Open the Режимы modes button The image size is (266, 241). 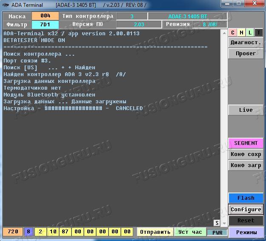point(246,232)
